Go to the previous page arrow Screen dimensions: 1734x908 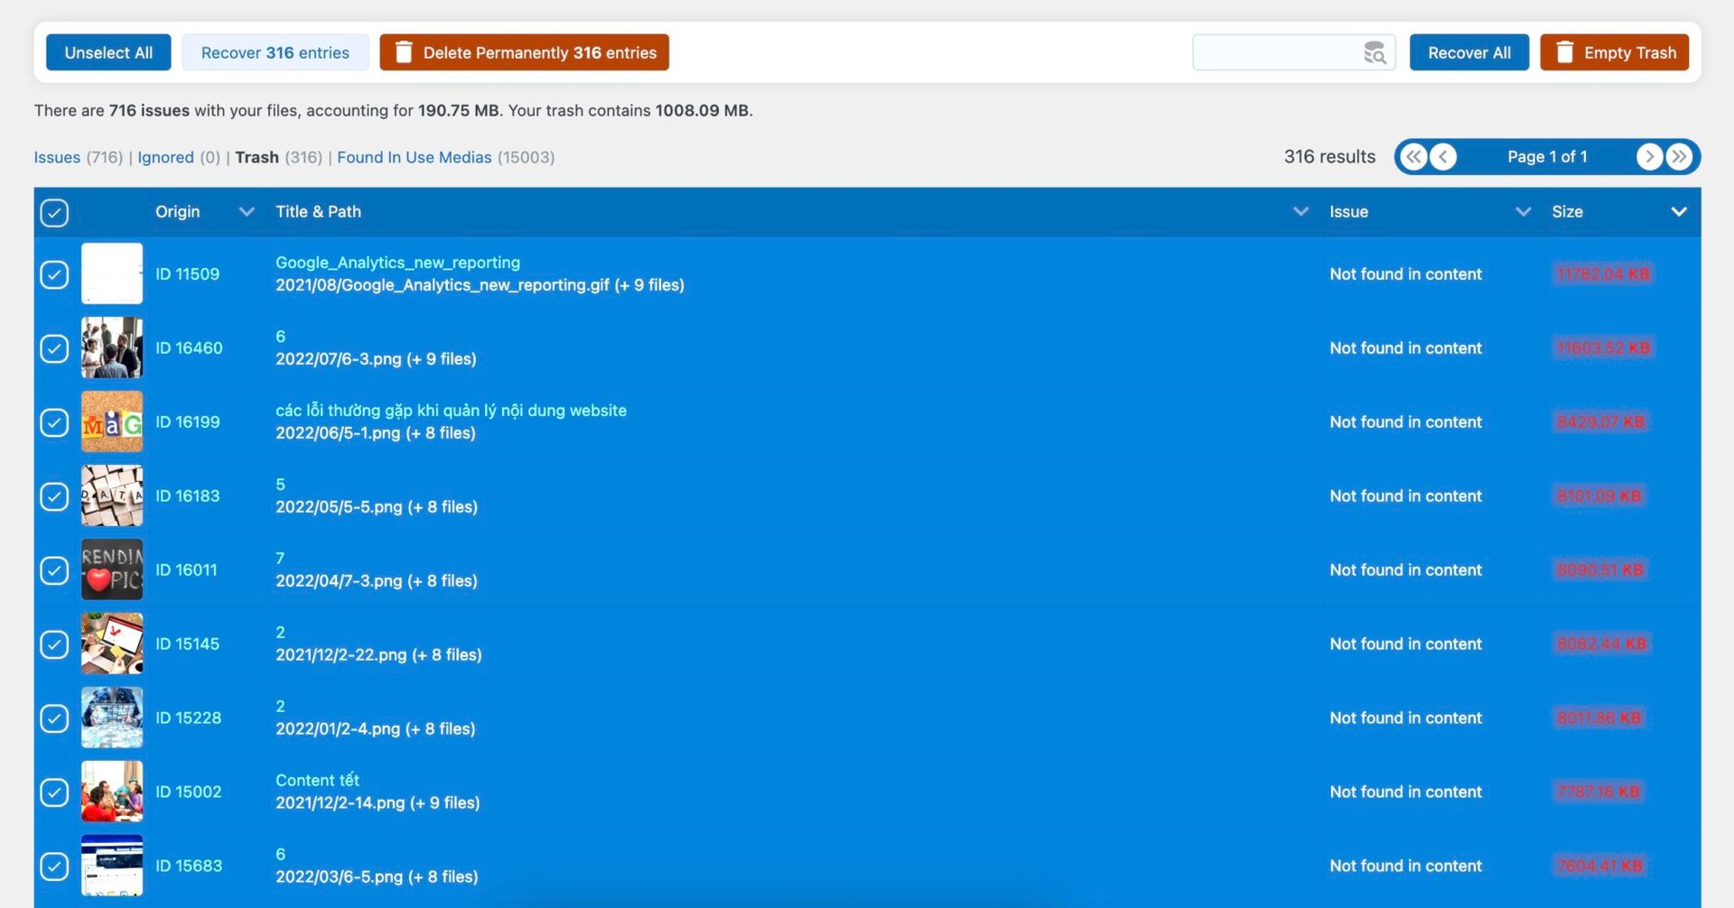point(1443,157)
